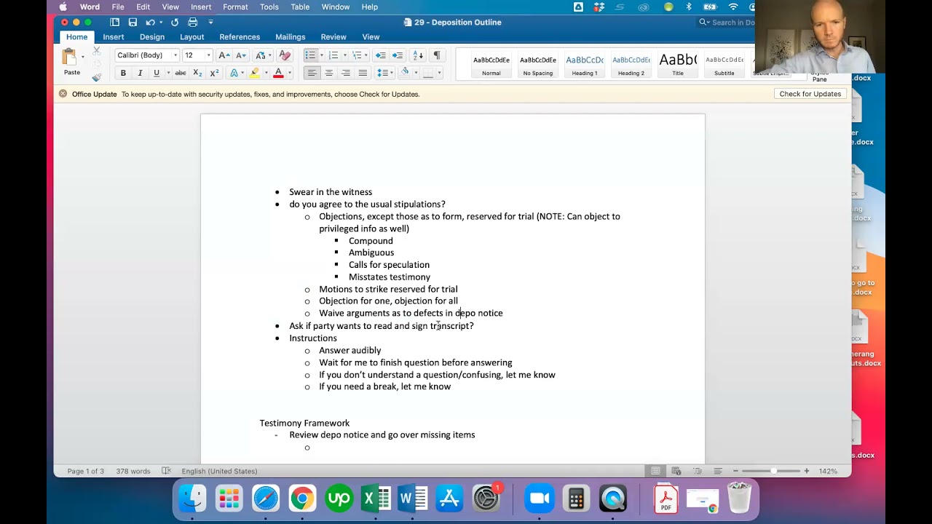Decrease font size with the smaller A
Image resolution: width=932 pixels, height=524 pixels.
(x=240, y=55)
